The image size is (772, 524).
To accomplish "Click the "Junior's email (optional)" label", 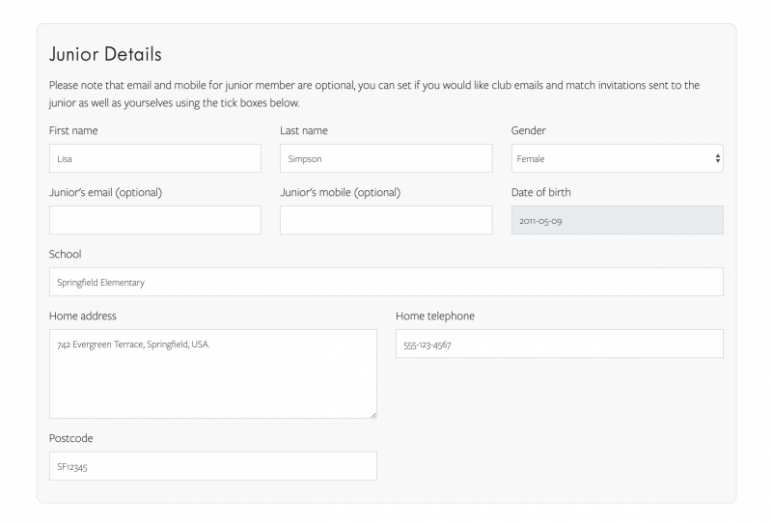I will (x=105, y=192).
